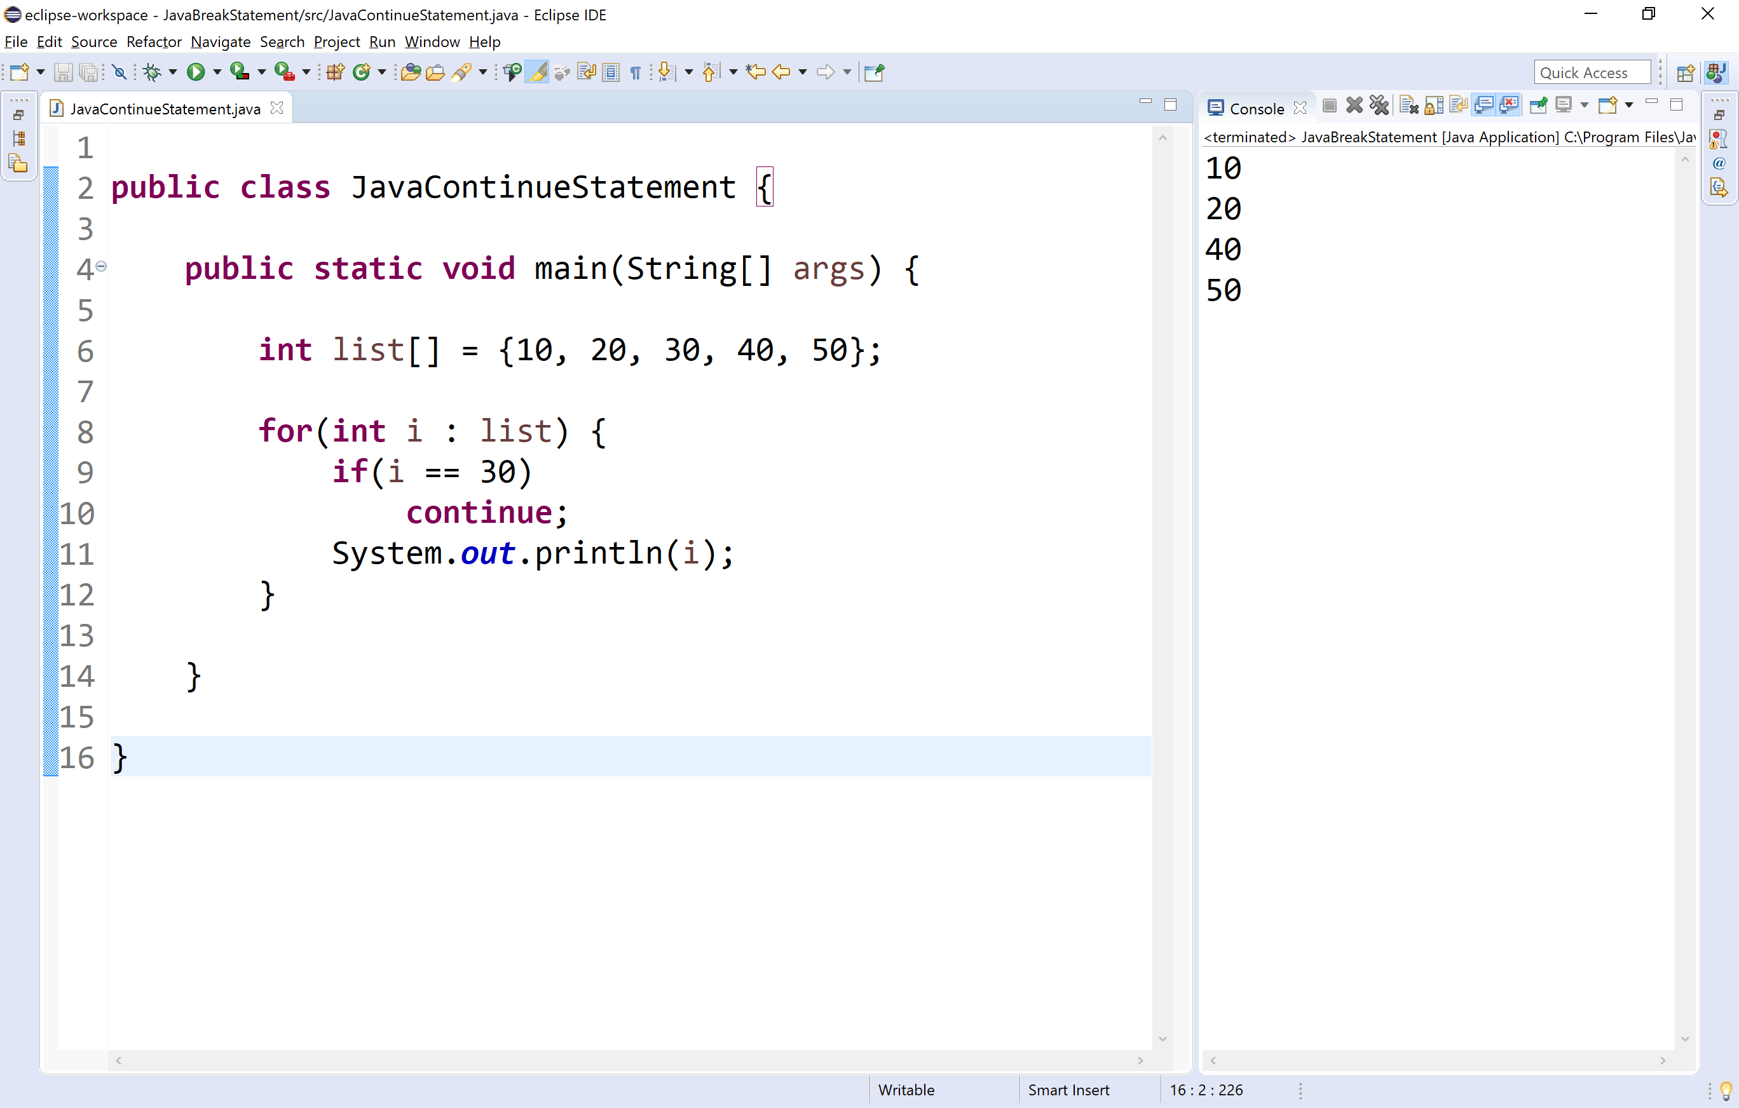
Task: Open the Save All files icon
Action: pyautogui.click(x=88, y=71)
